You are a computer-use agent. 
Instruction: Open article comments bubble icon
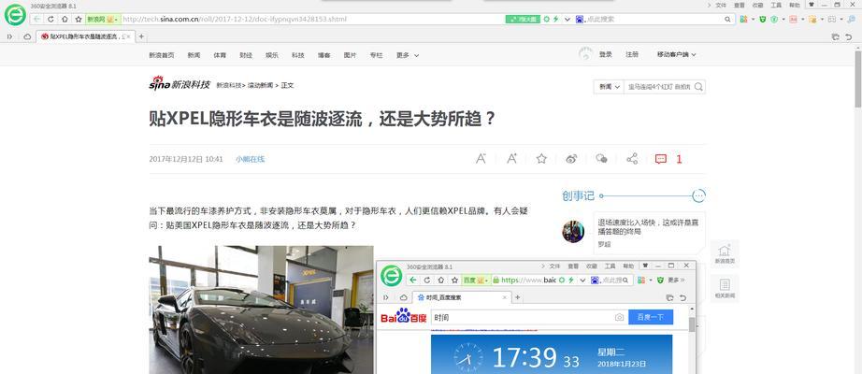click(661, 159)
